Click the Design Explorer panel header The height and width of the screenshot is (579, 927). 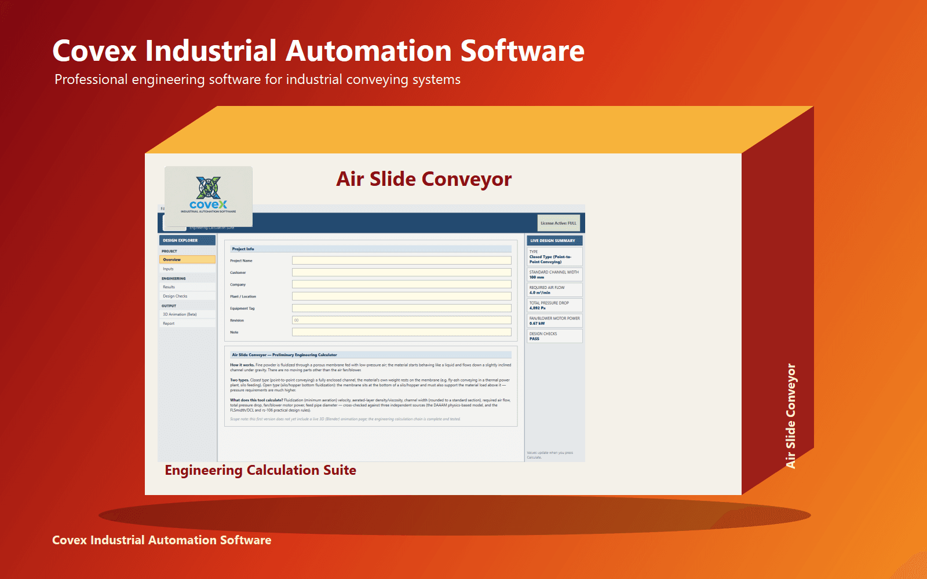point(187,240)
